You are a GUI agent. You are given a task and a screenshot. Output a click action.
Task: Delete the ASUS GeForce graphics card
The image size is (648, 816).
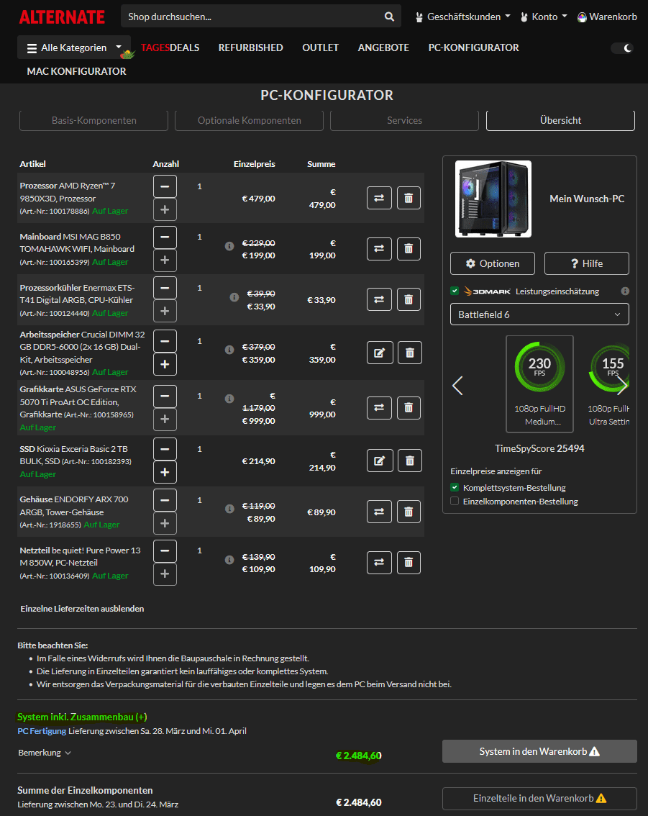pos(409,407)
